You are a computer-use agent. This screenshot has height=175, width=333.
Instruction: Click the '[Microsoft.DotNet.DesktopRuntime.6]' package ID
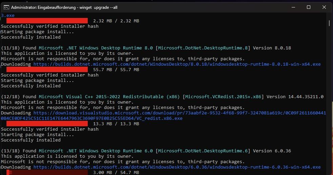click(x=203, y=151)
